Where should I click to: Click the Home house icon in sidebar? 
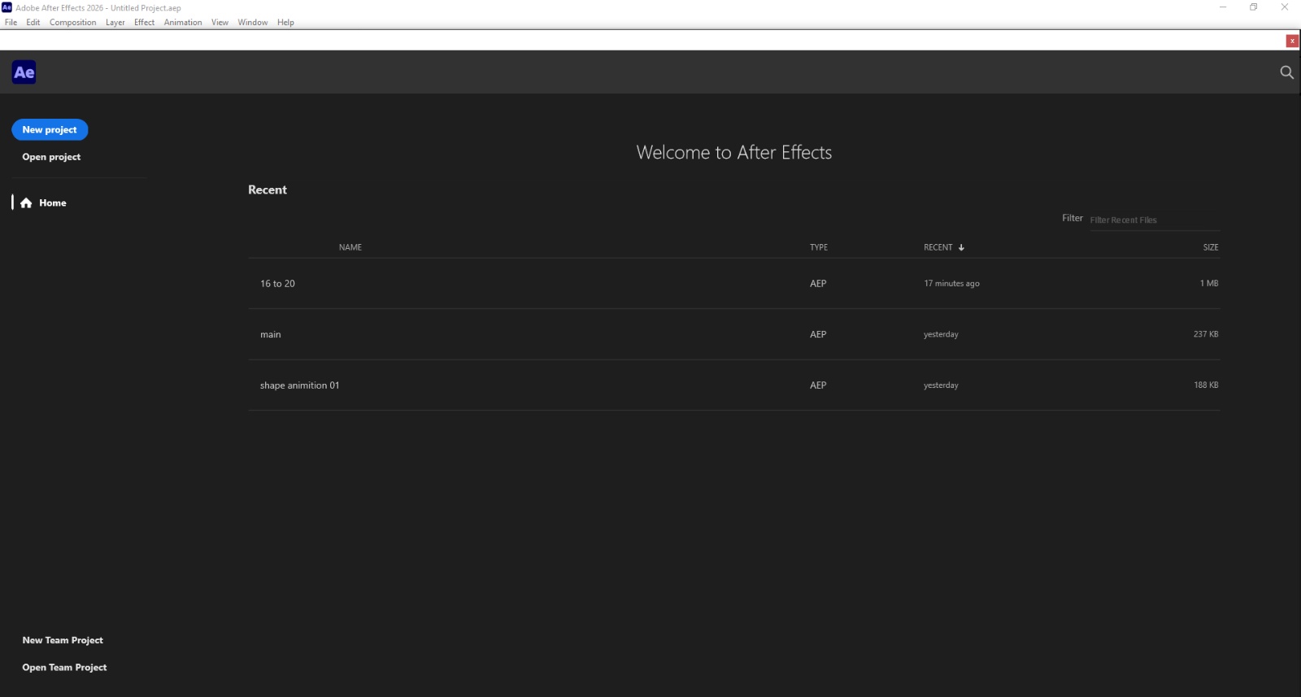point(26,203)
